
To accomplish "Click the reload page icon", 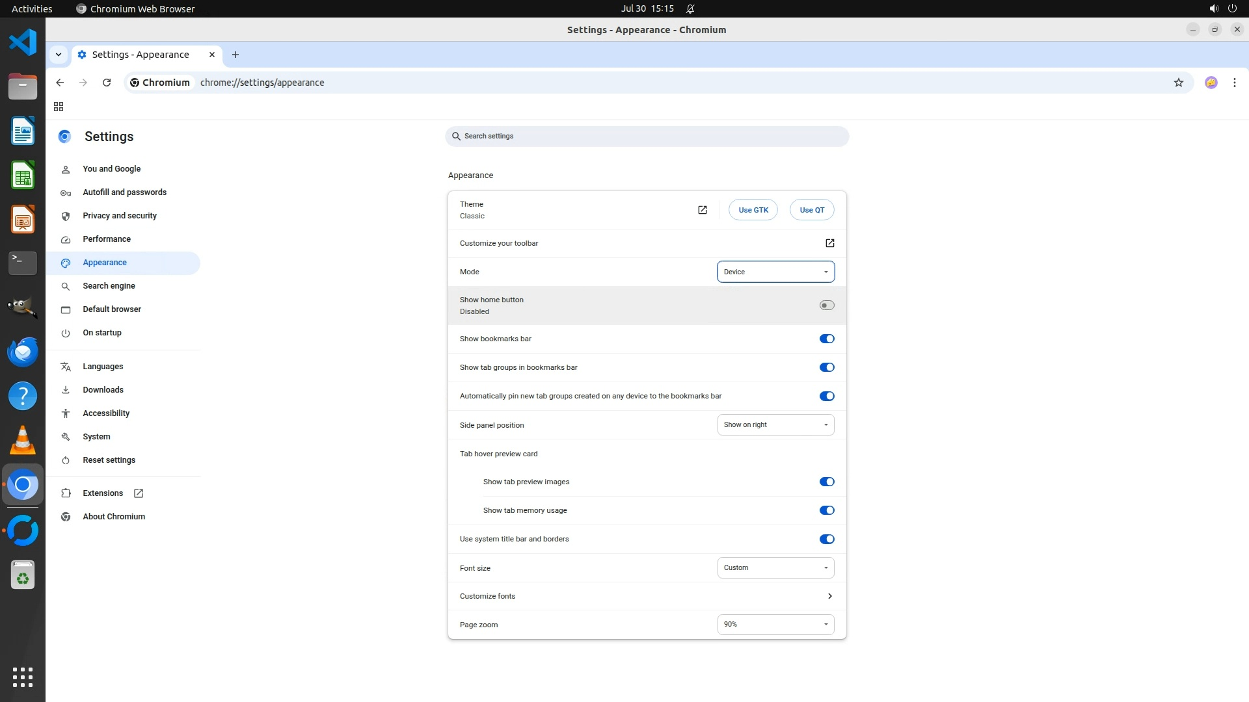I will click(x=107, y=83).
